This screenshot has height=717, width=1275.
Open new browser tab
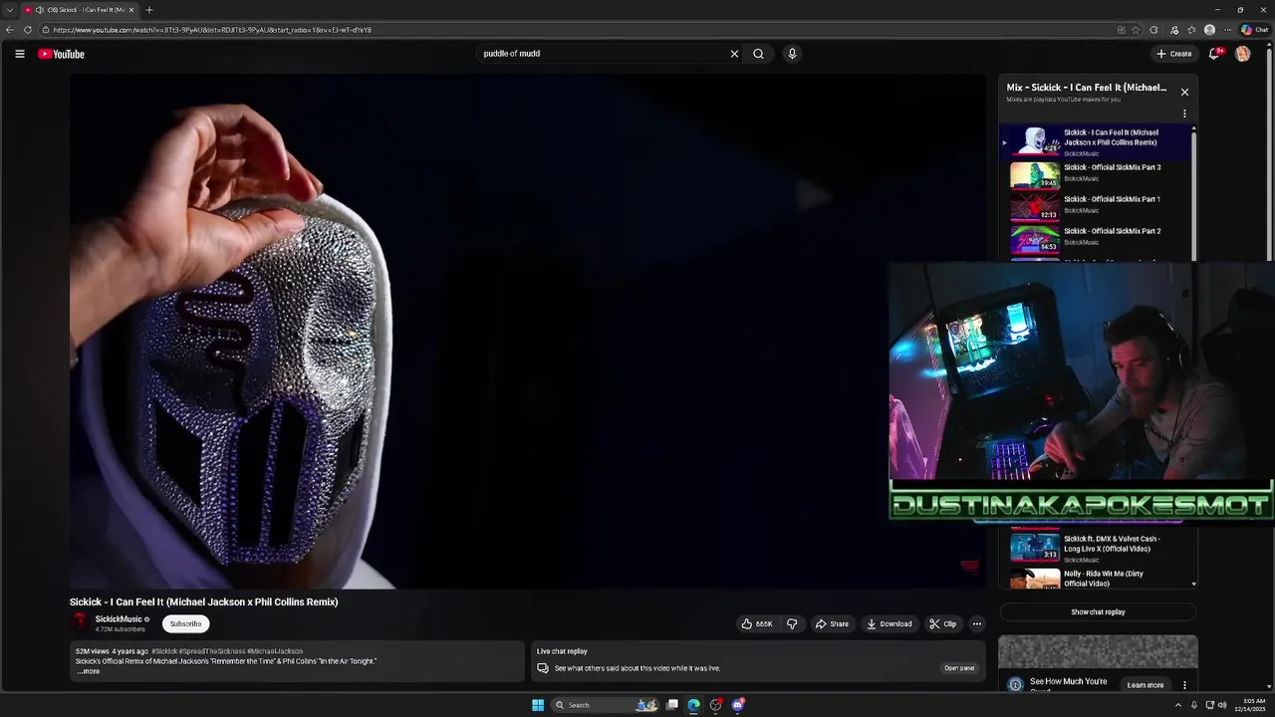[x=149, y=10]
